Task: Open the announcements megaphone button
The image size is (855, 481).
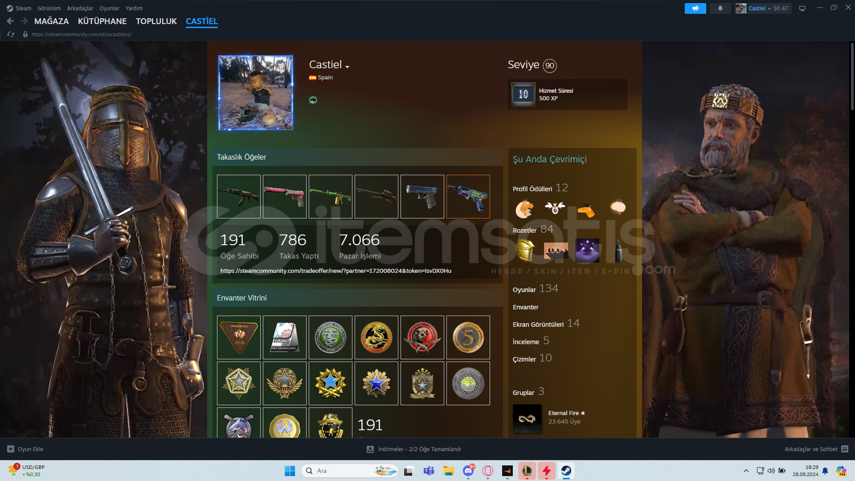Action: (x=695, y=8)
